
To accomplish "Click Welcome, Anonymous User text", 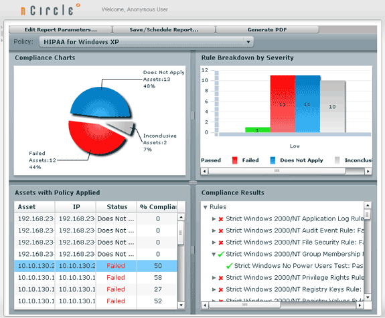I will (x=135, y=9).
